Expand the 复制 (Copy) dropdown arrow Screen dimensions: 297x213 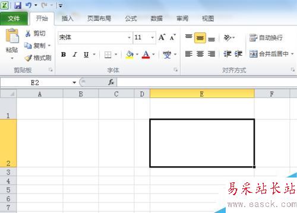49,46
